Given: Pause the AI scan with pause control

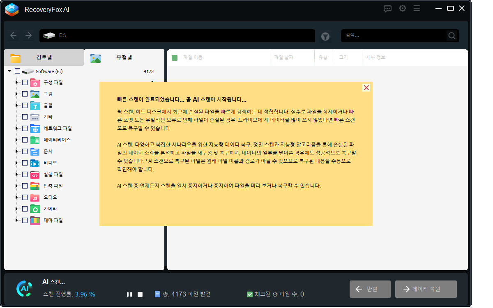Looking at the screenshot, I should [129, 294].
